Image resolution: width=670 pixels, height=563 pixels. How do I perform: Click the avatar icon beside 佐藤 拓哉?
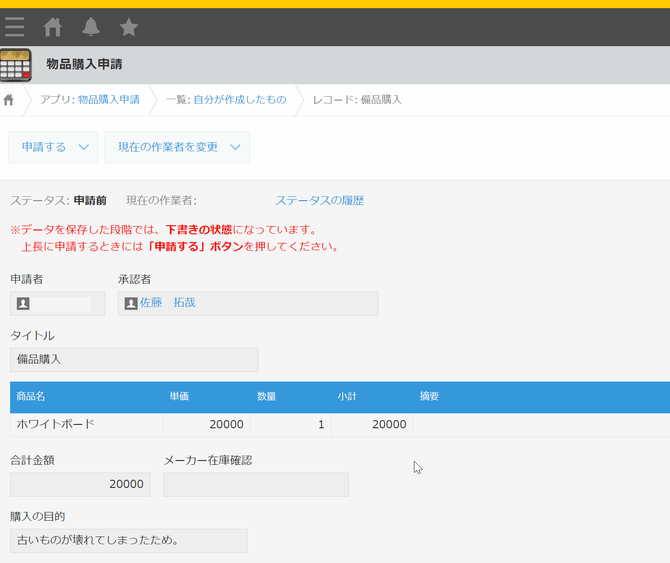[131, 304]
